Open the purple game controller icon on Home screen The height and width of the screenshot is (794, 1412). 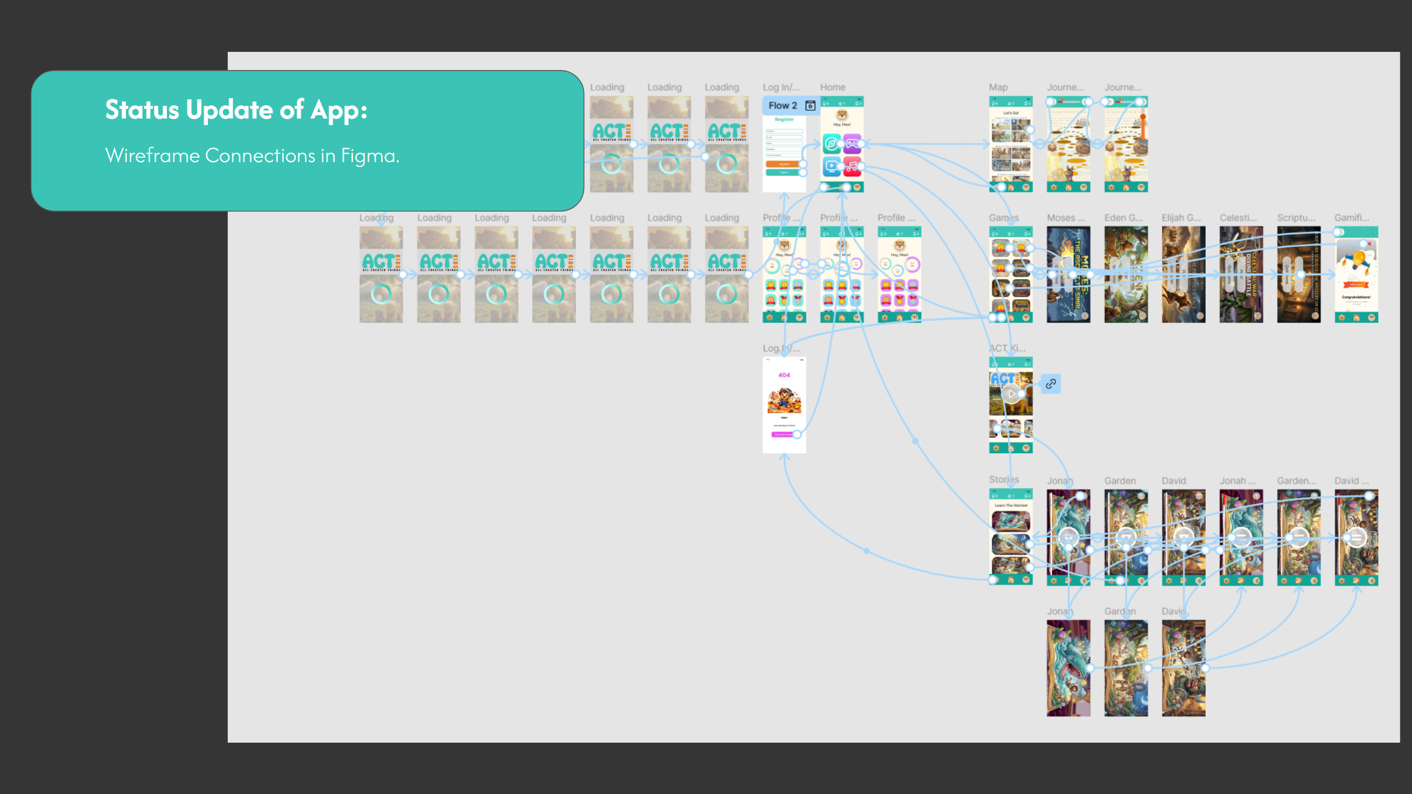pos(852,144)
